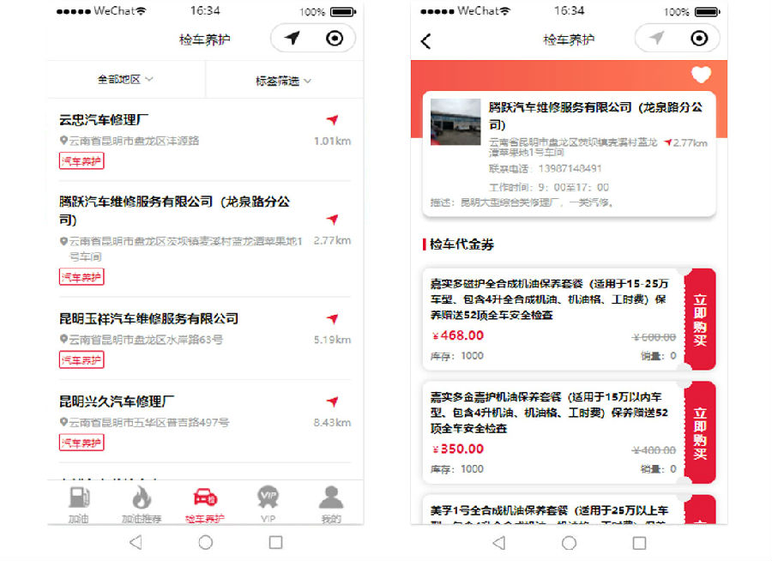Open the shop photo thumbnail
772x561 pixels.
(x=455, y=122)
